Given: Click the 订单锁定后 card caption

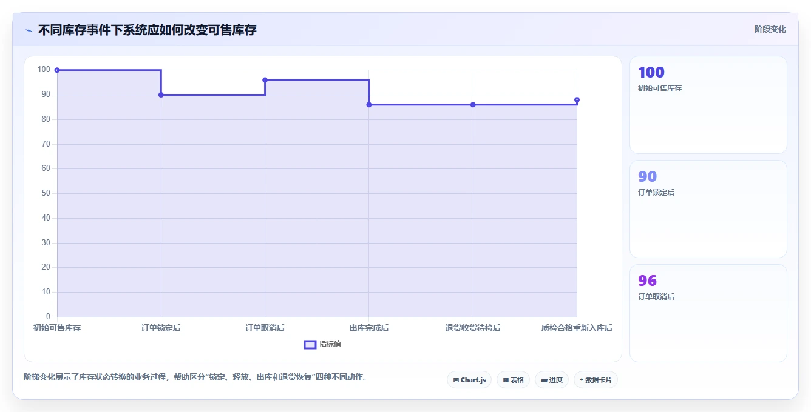Looking at the screenshot, I should [x=656, y=193].
